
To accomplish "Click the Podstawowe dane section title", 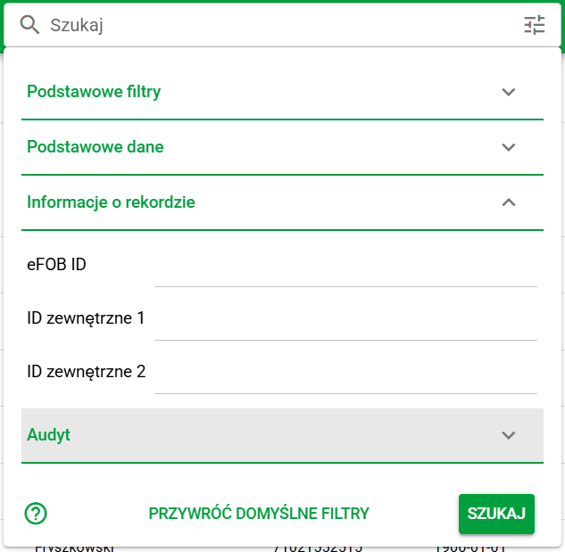I will coord(96,147).
